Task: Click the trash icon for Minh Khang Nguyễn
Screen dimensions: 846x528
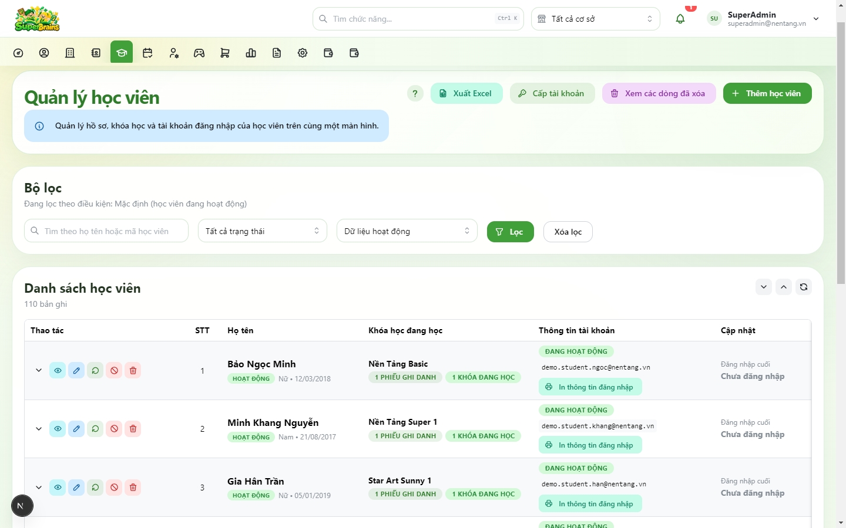Action: 133,429
